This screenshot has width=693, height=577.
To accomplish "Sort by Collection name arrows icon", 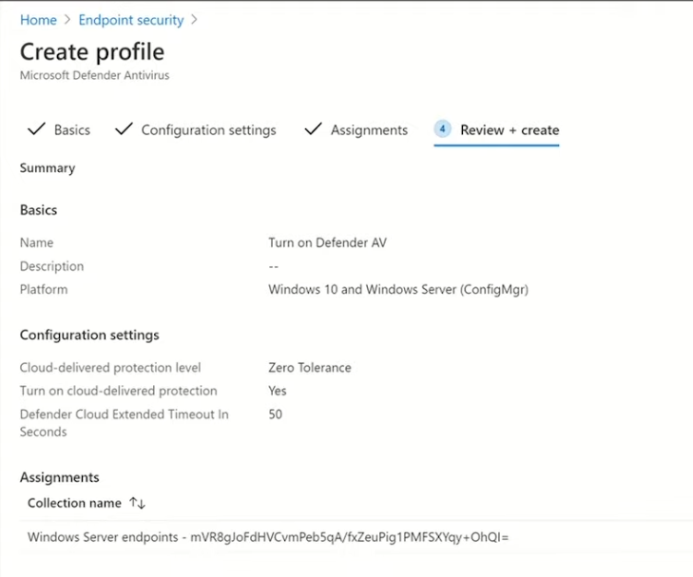I will click(138, 503).
